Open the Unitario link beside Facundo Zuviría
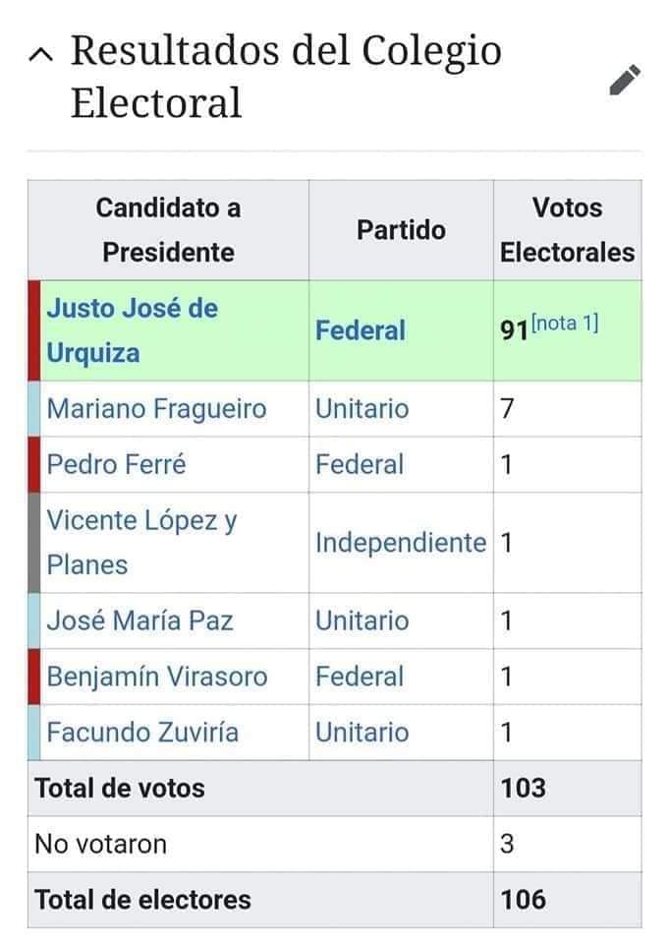Viewport: 669px width, 944px height. point(362,733)
